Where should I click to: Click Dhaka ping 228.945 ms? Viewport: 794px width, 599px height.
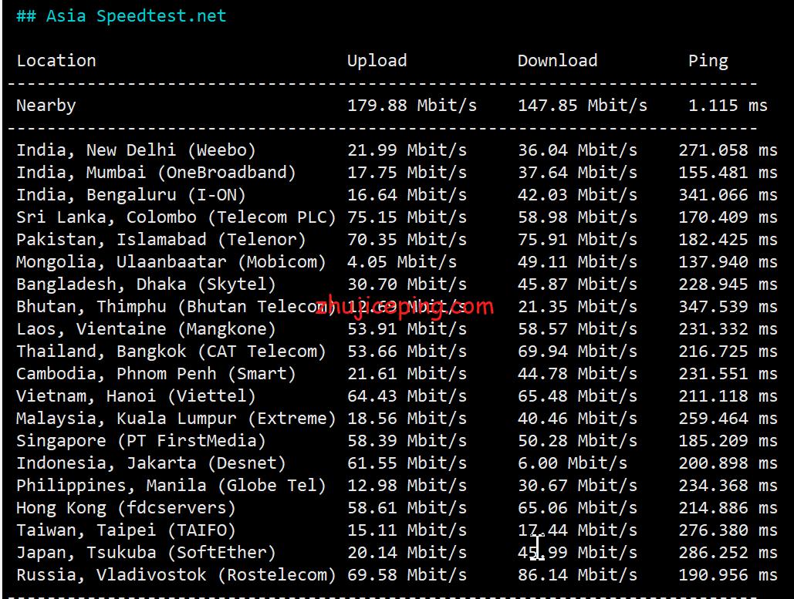pos(728,284)
